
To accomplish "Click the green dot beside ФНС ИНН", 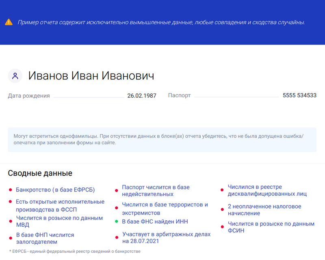I will point(117,221).
